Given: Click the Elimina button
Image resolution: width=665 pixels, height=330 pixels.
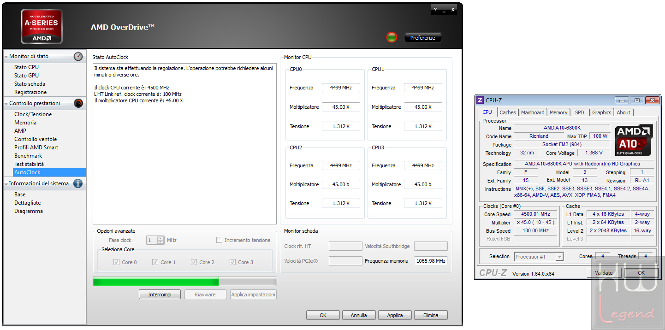Looking at the screenshot, I should coord(431,315).
